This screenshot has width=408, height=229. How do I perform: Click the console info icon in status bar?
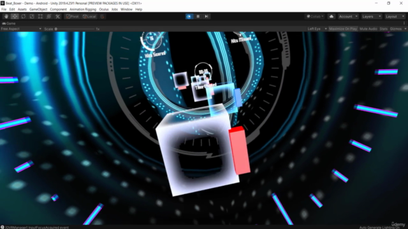(x=3, y=227)
